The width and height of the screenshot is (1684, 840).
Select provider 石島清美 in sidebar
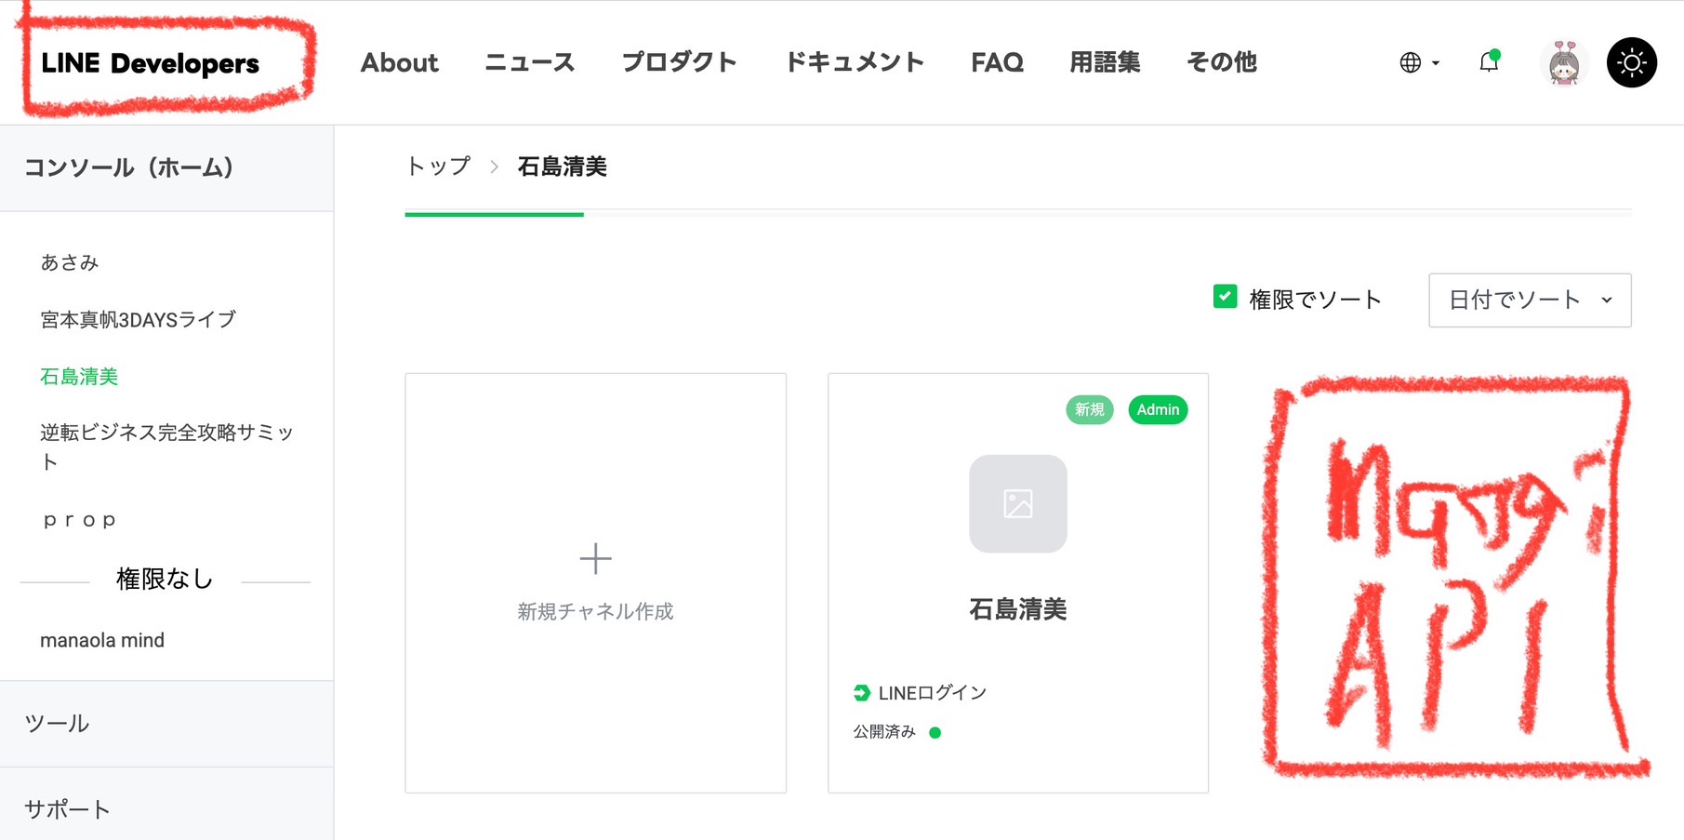point(79,377)
